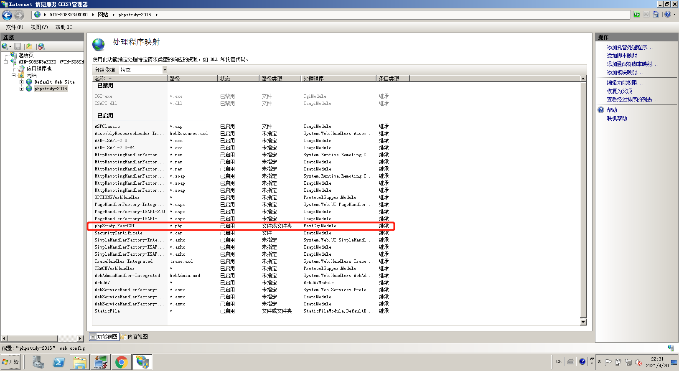
Task: Switch to the 内容视图 tab
Action: coord(134,337)
